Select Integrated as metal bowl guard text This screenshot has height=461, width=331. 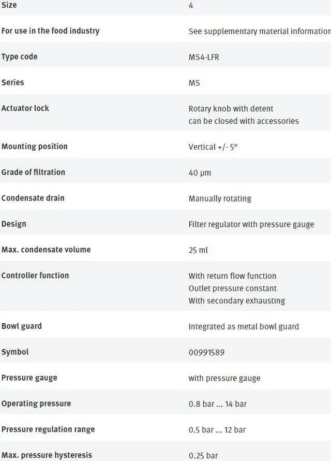pyautogui.click(x=244, y=327)
